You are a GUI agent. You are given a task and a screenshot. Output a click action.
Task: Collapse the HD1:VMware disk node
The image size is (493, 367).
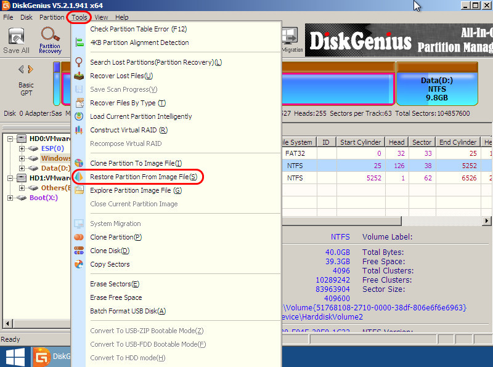pos(10,178)
